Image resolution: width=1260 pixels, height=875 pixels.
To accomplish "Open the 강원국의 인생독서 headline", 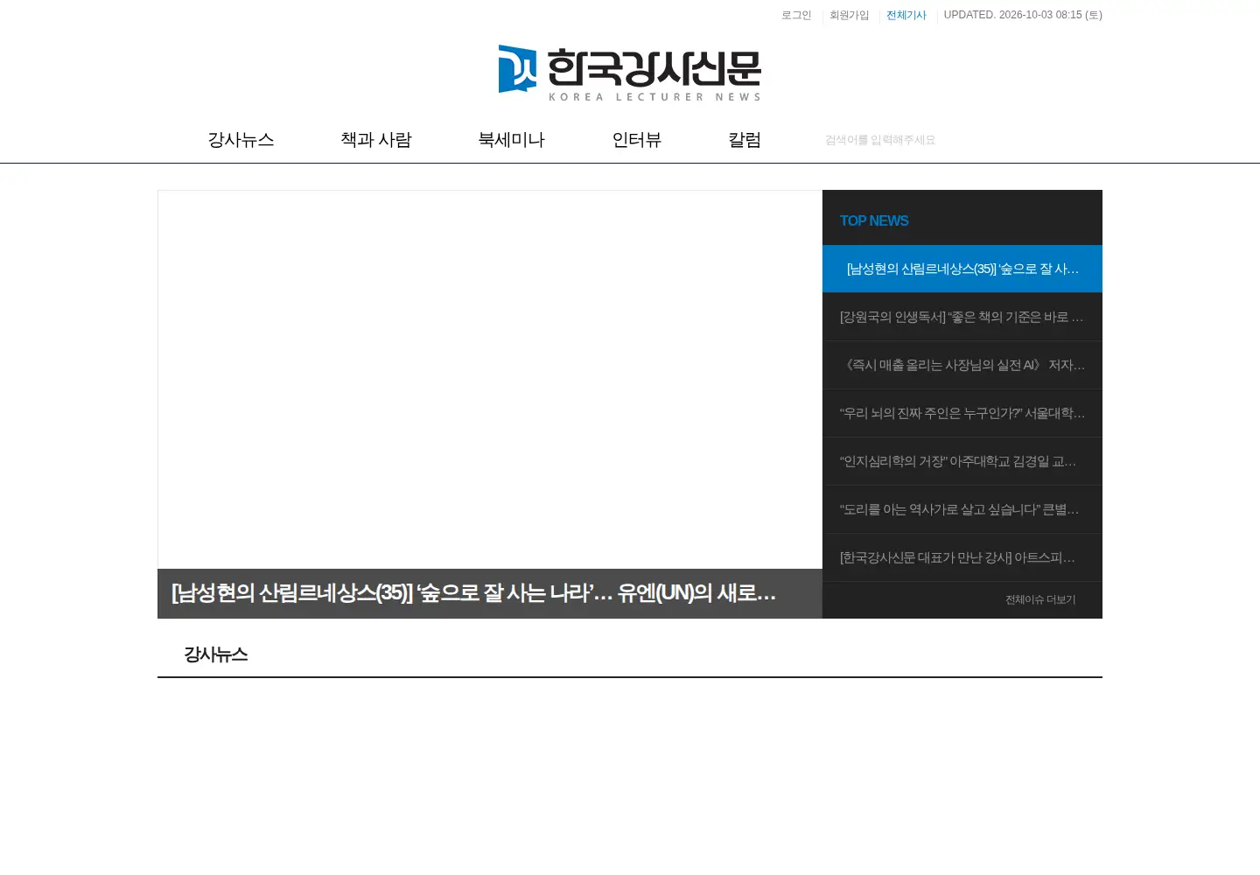I will [962, 317].
